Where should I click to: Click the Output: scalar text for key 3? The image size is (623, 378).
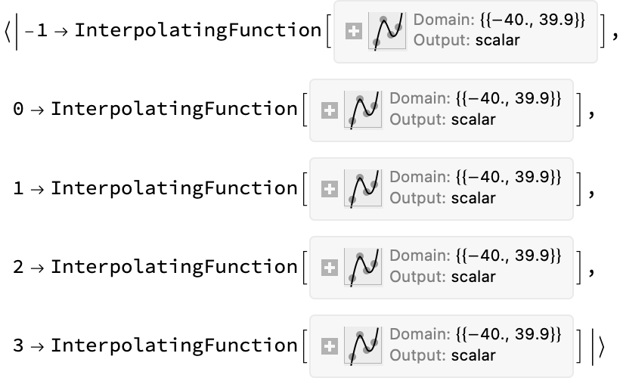[x=443, y=355]
